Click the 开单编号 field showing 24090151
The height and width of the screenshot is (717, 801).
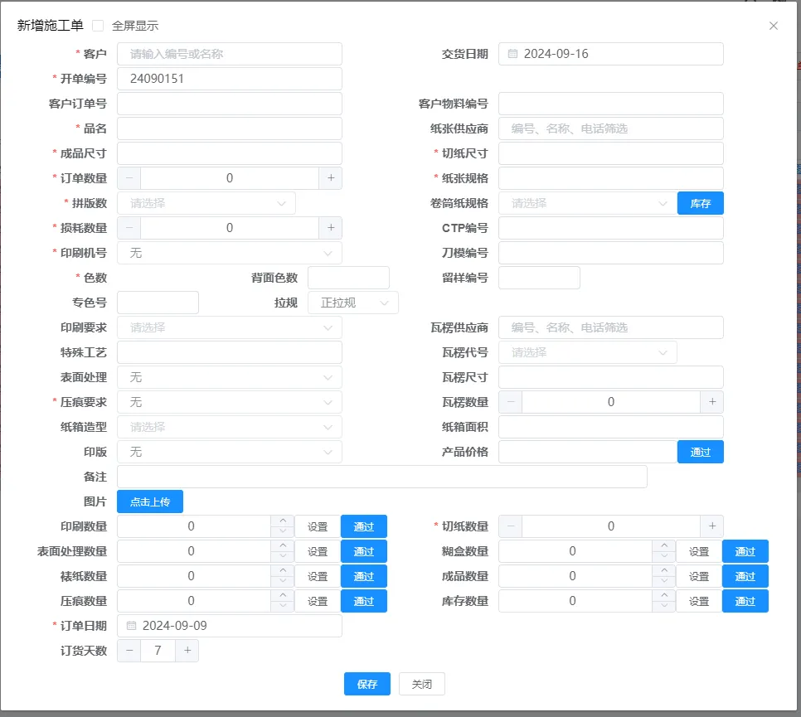click(x=230, y=79)
